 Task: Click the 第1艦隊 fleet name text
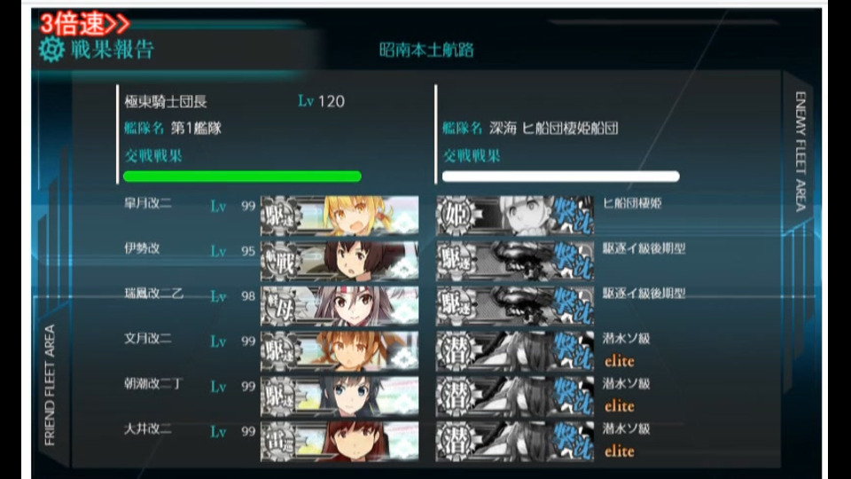click(x=196, y=128)
